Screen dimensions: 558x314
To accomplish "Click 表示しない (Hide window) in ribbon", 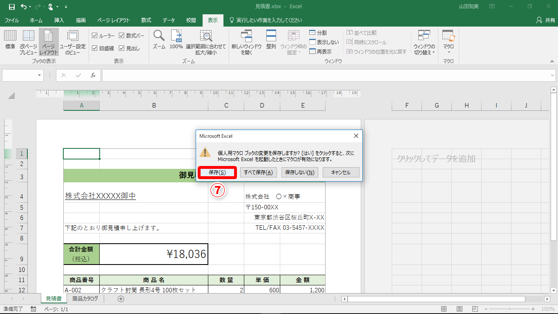I will 324,42.
